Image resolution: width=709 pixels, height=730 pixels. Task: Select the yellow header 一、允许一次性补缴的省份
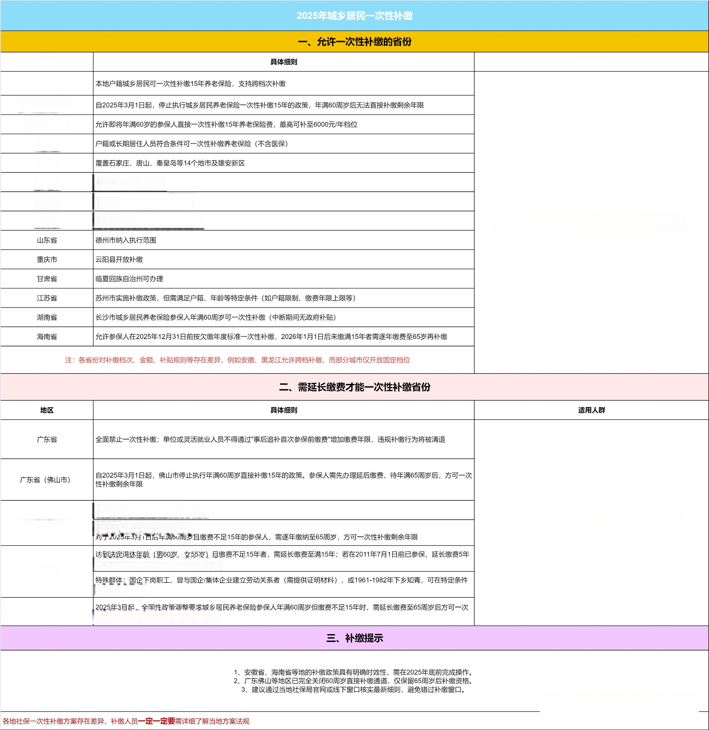click(354, 42)
